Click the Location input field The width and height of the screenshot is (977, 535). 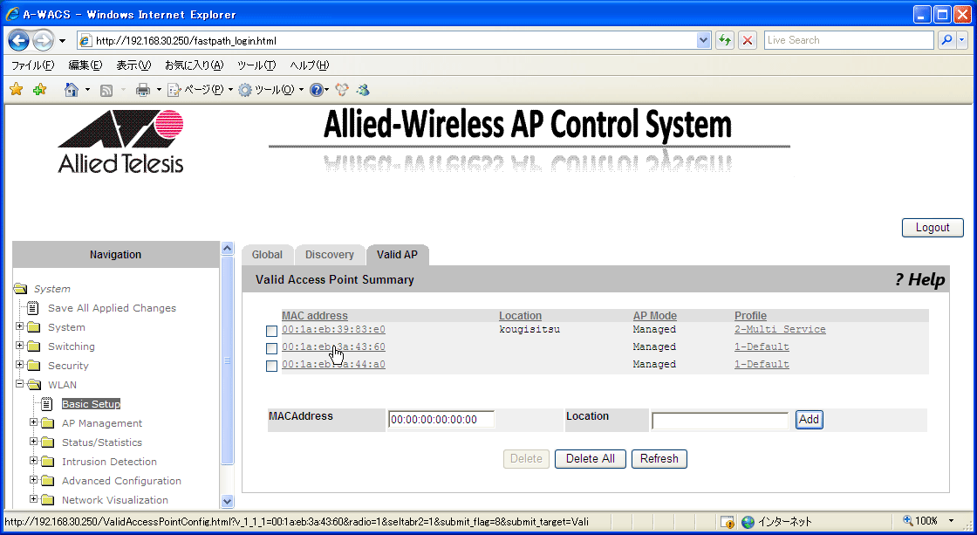tap(720, 421)
